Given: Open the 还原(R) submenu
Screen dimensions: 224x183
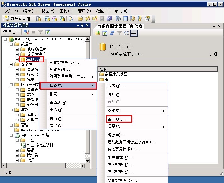Looking at the screenshot, I should point(132,126).
